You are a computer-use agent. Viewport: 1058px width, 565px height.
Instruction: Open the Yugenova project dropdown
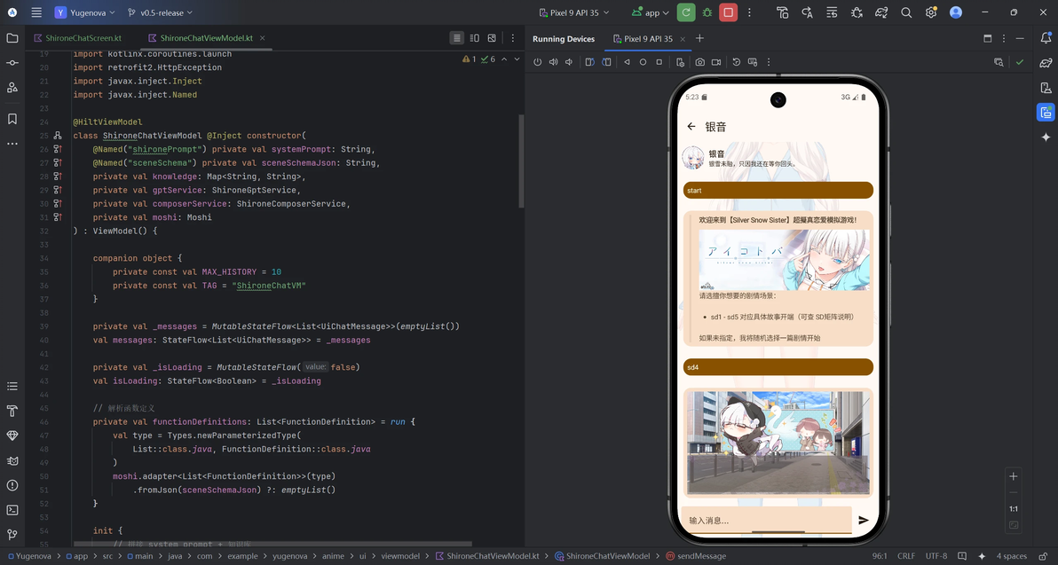tap(85, 12)
